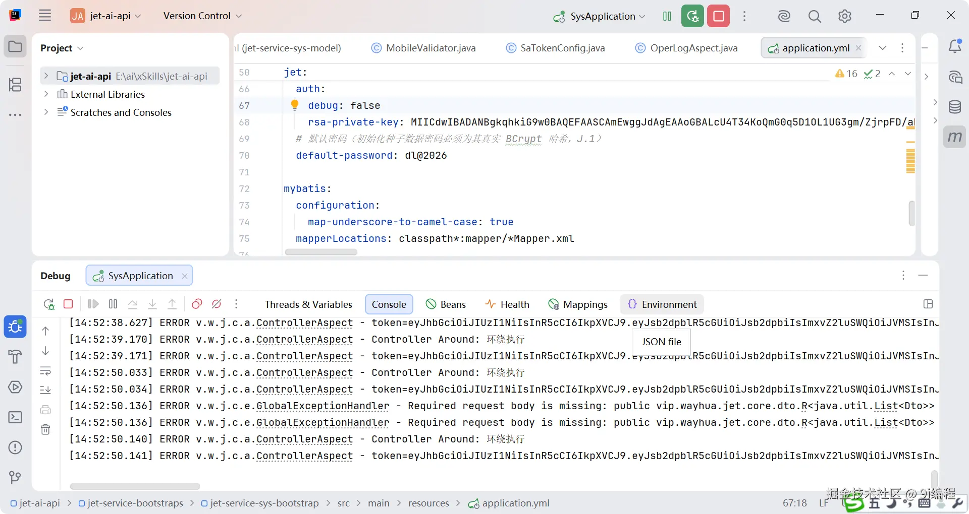Show more tool windows ellipsis
The image size is (969, 514).
click(x=15, y=115)
